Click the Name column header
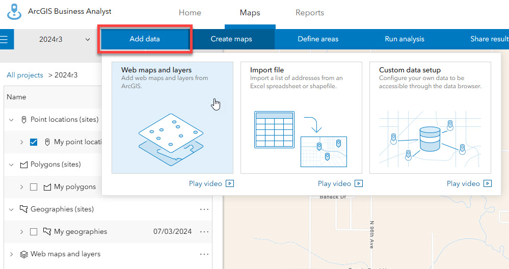509x269 pixels. click(16, 97)
